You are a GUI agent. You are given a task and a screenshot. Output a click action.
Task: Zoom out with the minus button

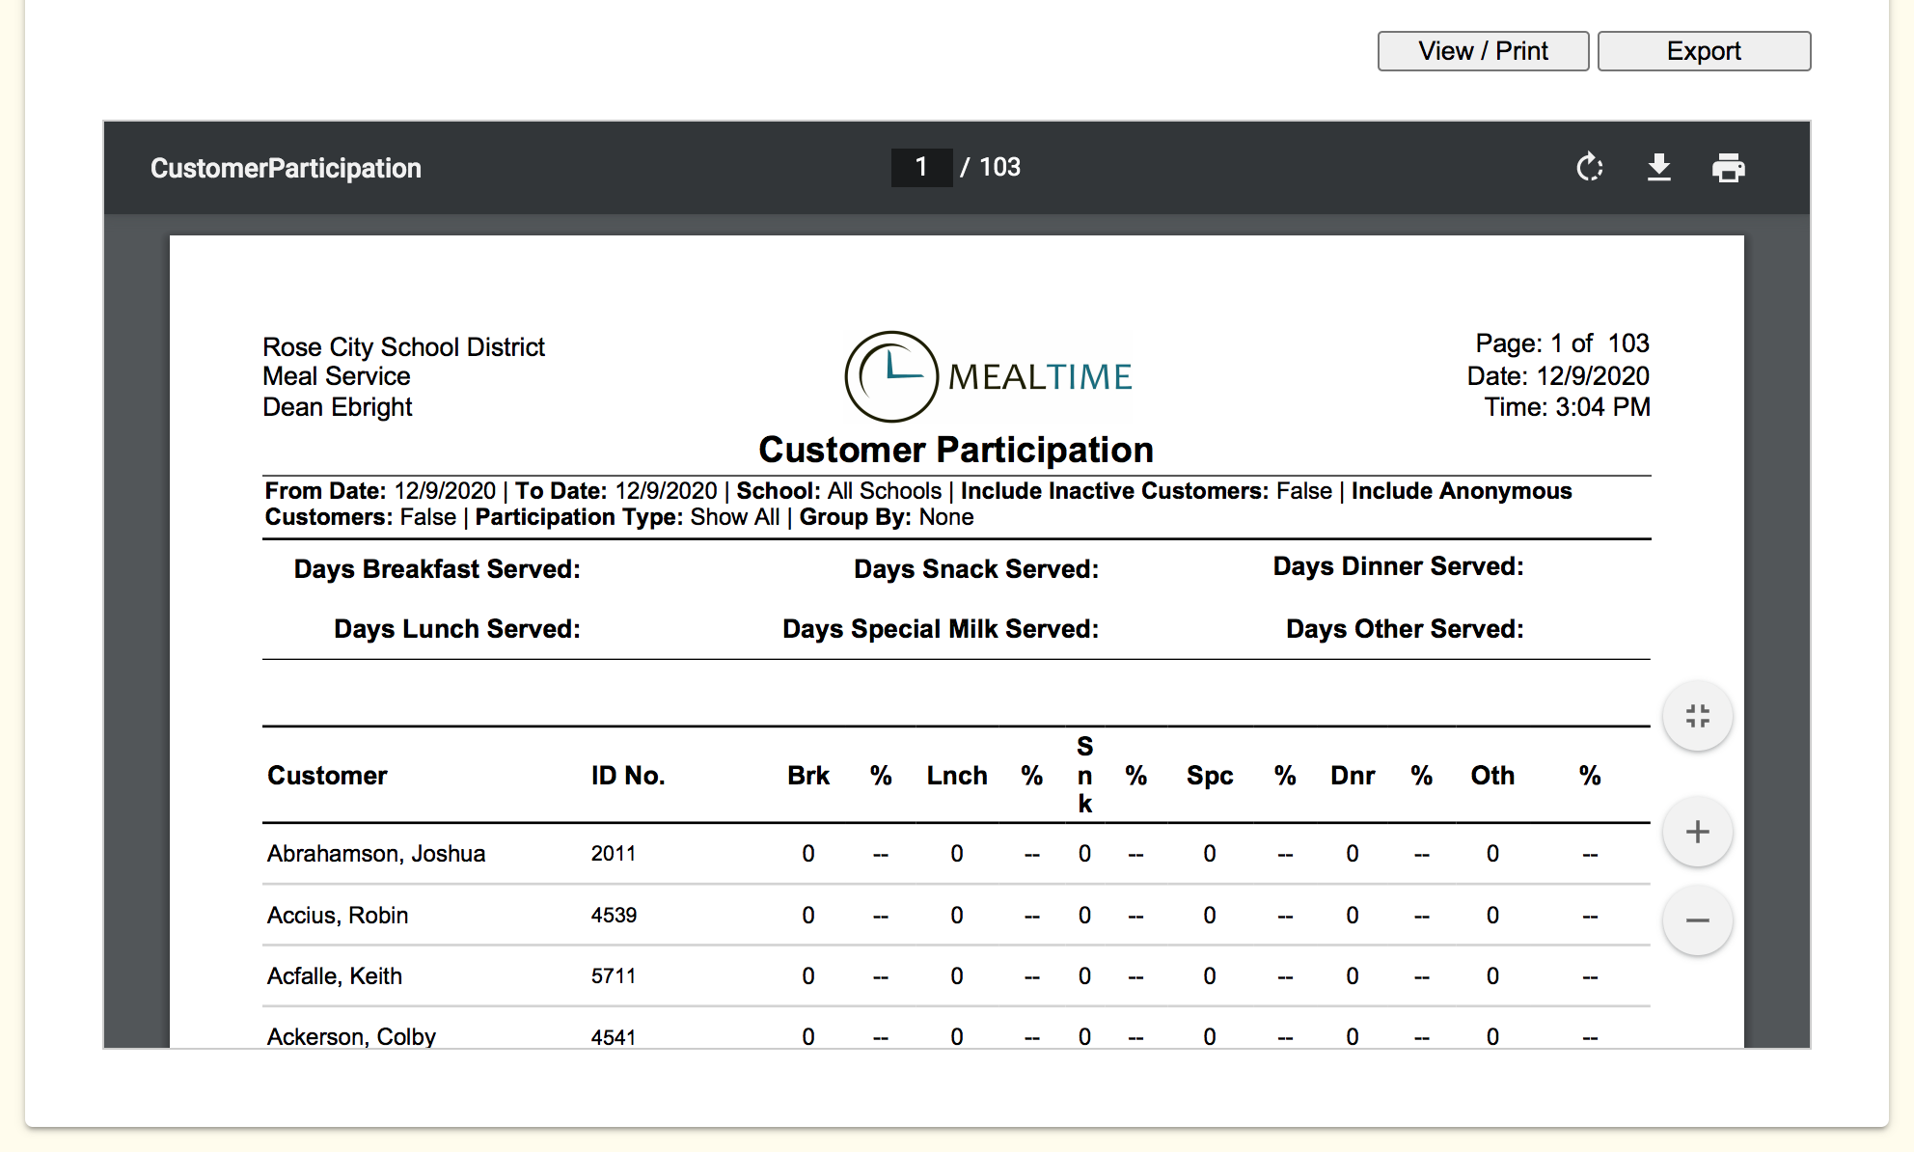coord(1697,920)
